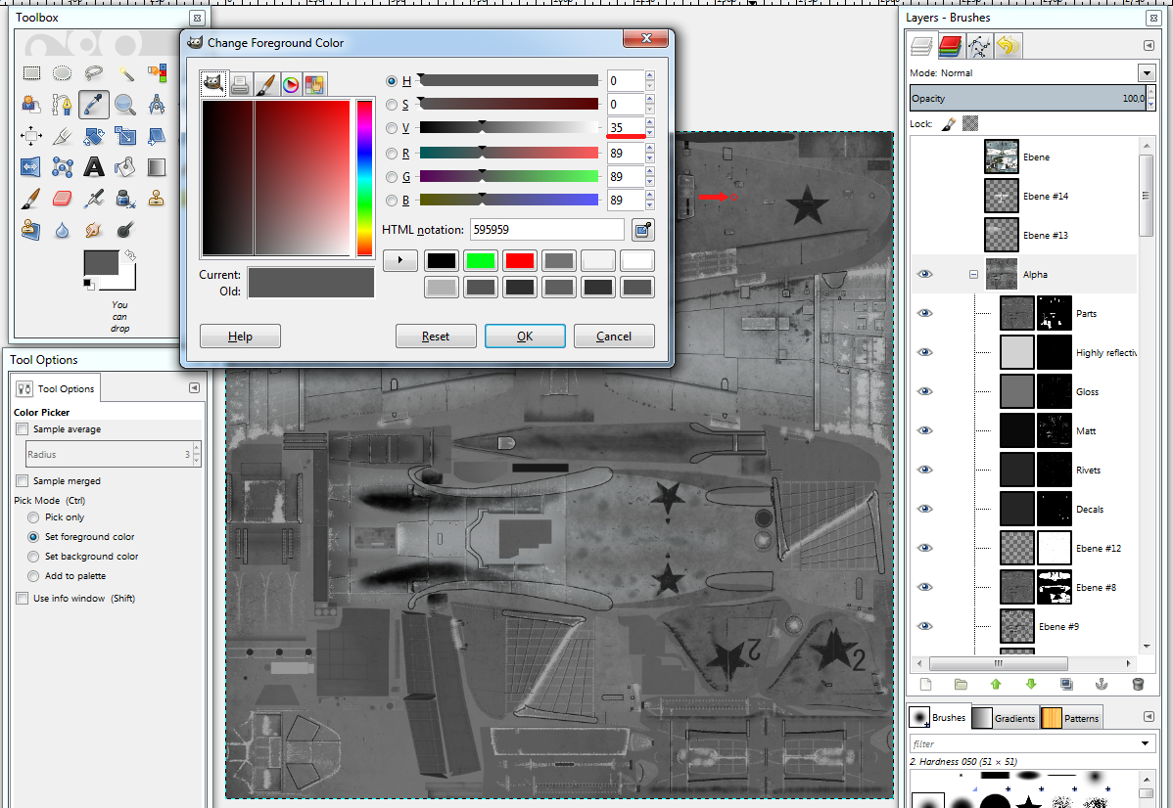
Task: Collapse the Alpha layer group
Action: pos(973,275)
